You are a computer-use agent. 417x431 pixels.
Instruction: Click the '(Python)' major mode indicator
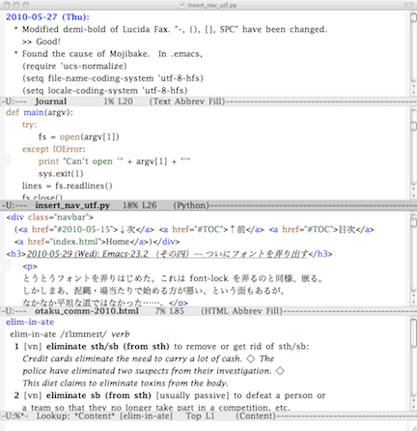point(191,206)
